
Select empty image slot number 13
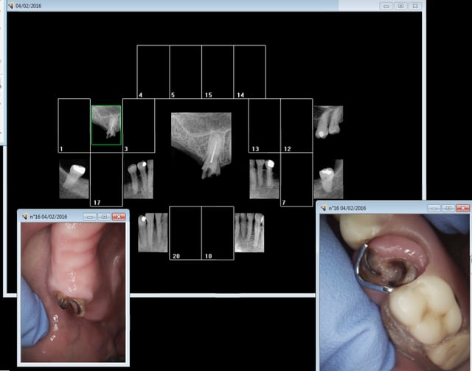pos(264,125)
